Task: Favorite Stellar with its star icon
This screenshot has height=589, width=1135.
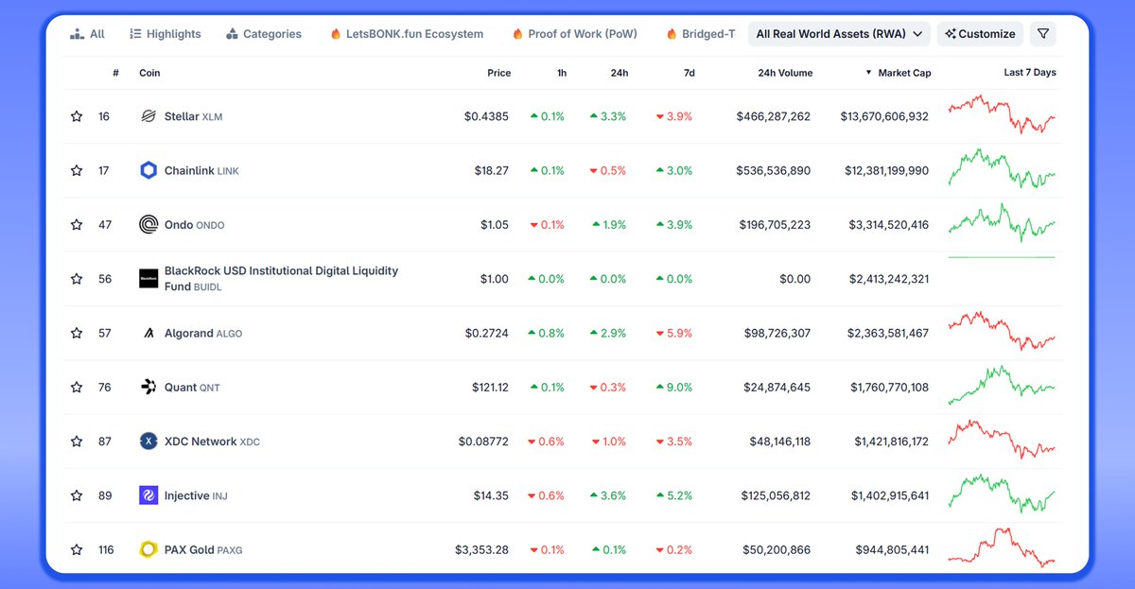Action: [77, 116]
